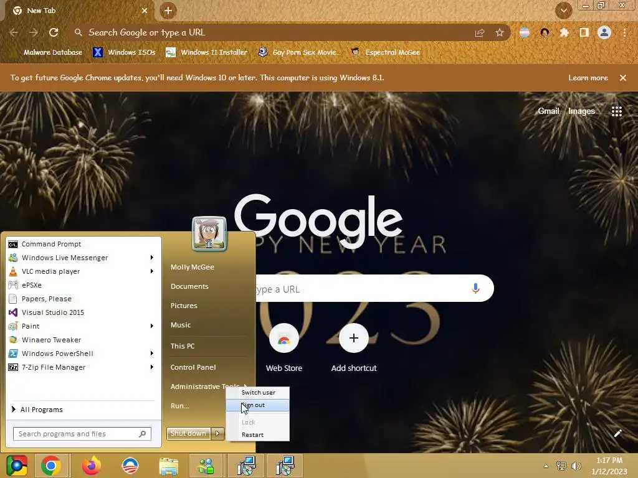This screenshot has width=638, height=478.
Task: Open Pictures from Start menu
Action: [184, 306]
